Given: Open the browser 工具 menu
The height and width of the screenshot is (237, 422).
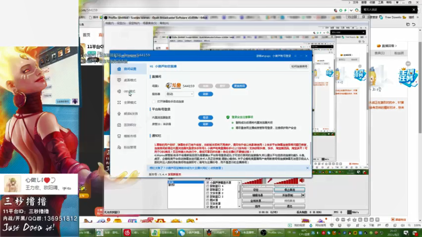Looking at the screenshot, I should pos(380,3).
